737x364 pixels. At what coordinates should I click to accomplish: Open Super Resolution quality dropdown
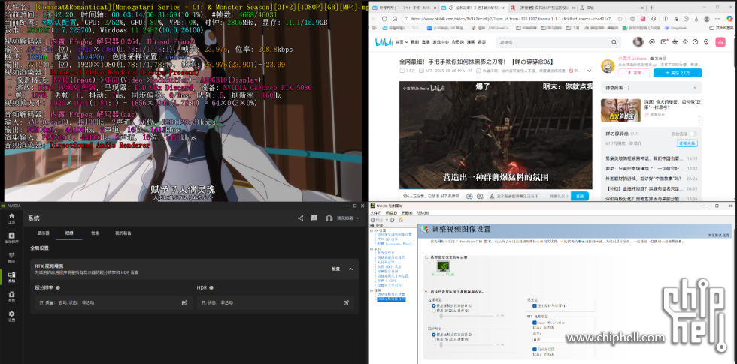550,339
